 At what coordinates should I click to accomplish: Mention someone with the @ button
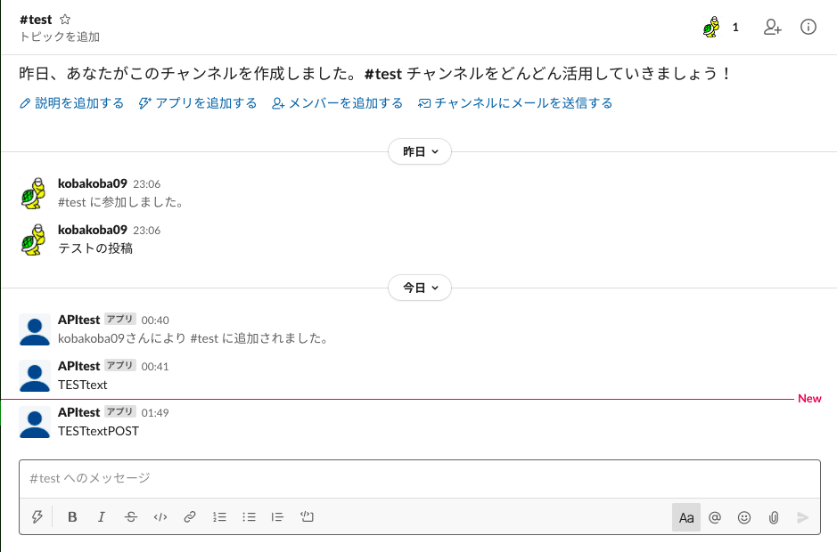coord(715,516)
